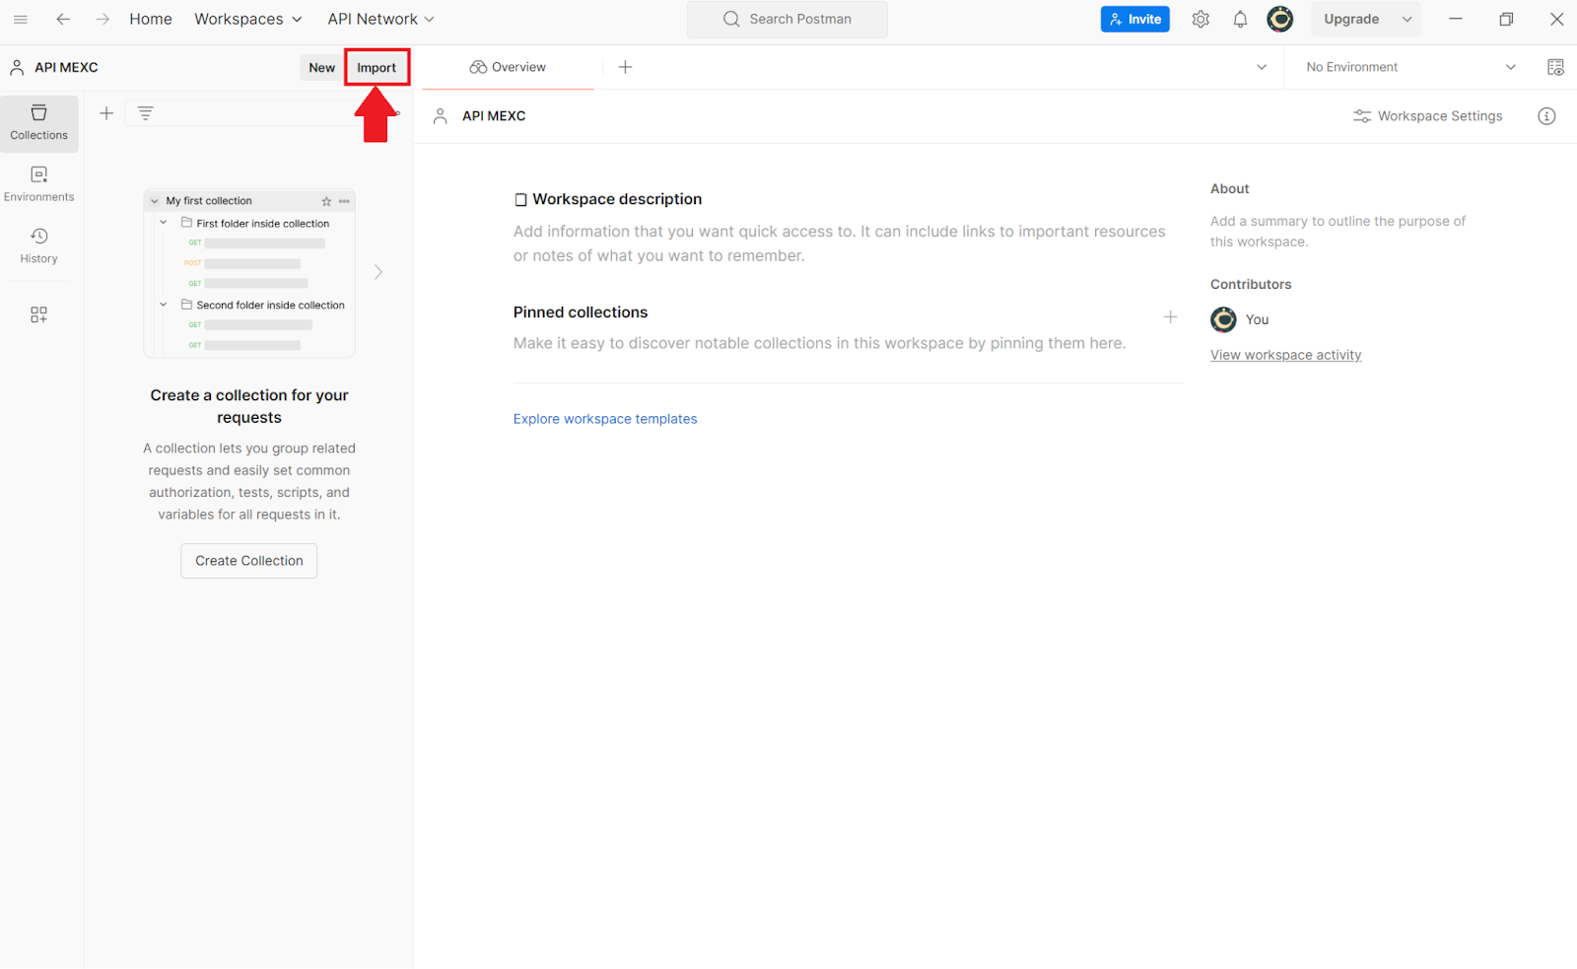Go forward with the right arrow

(x=103, y=19)
